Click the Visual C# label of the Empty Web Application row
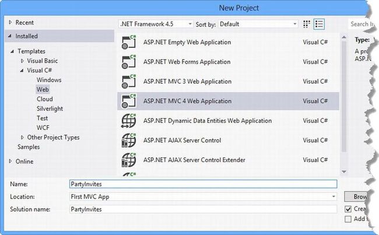Image resolution: width=379 pixels, height=235 pixels. (315, 43)
